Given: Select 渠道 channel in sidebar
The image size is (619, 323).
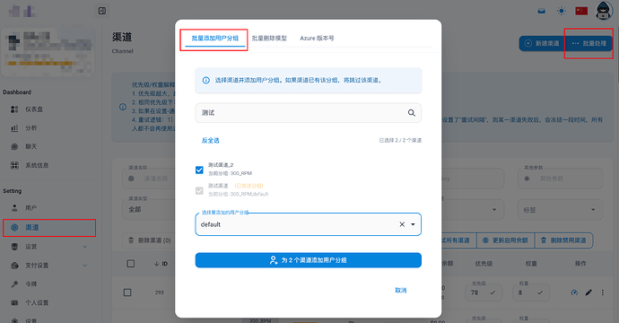Looking at the screenshot, I should [49, 227].
